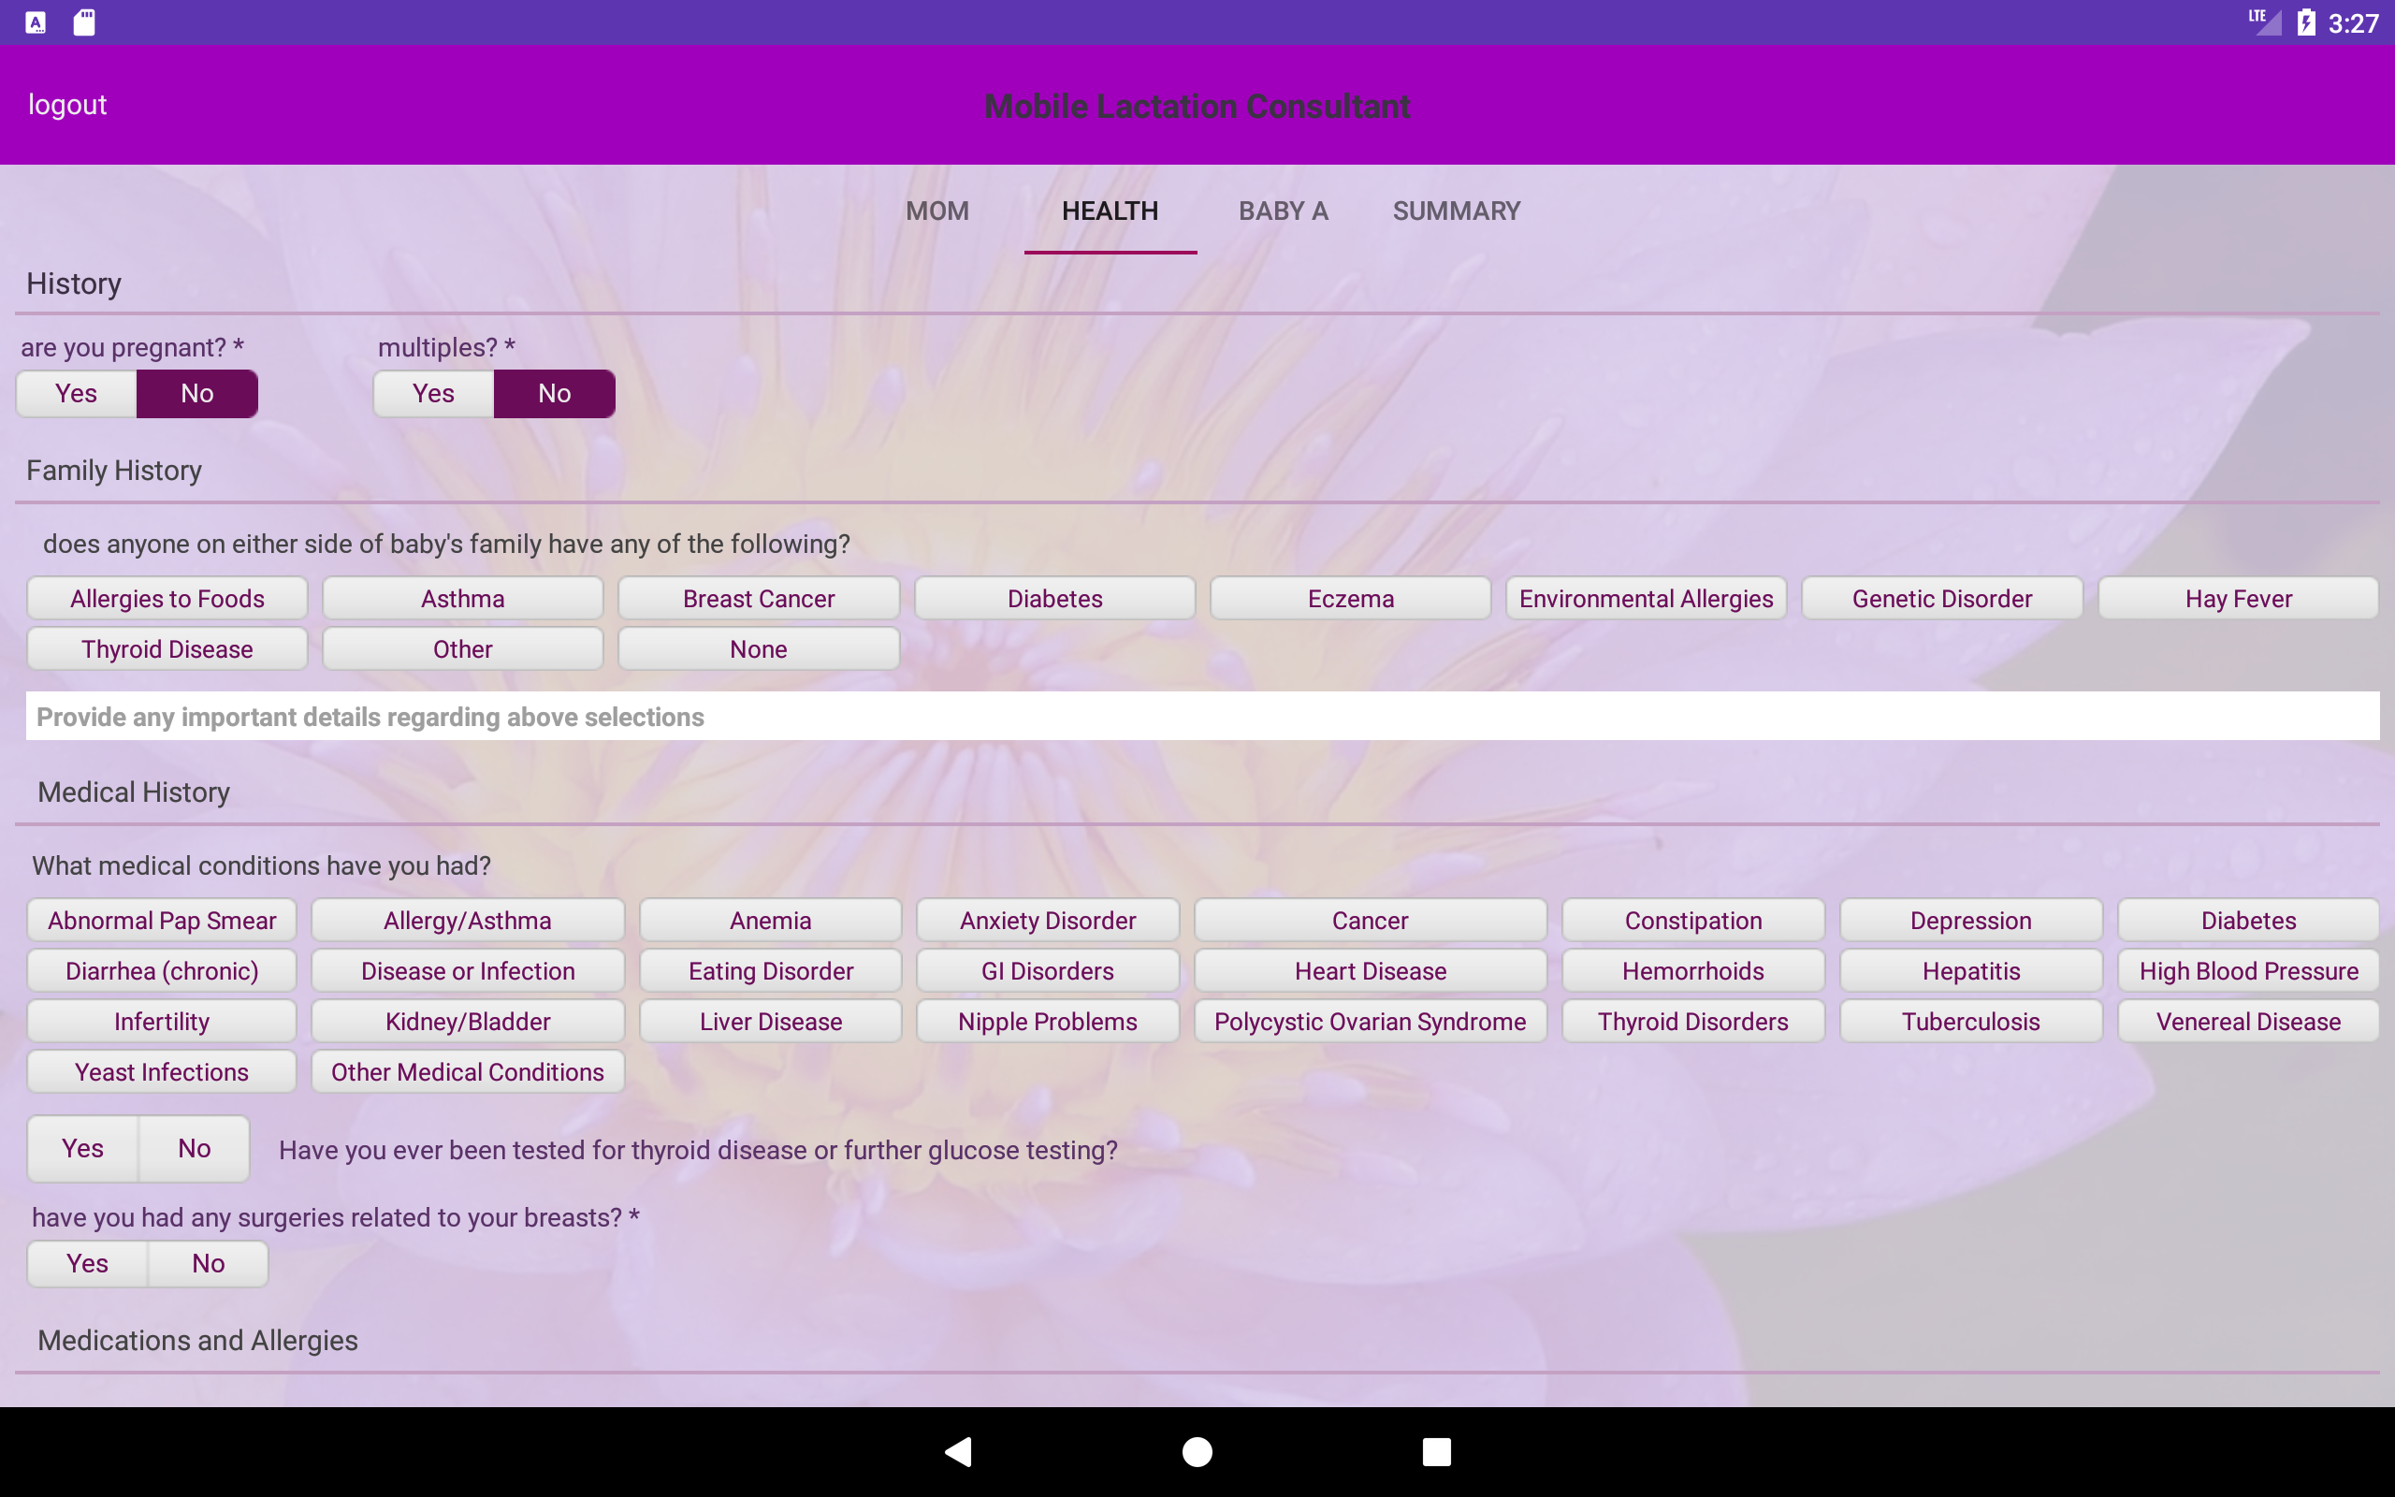This screenshot has width=2395, height=1497.
Task: Select Hay Fever option
Action: 2239,598
